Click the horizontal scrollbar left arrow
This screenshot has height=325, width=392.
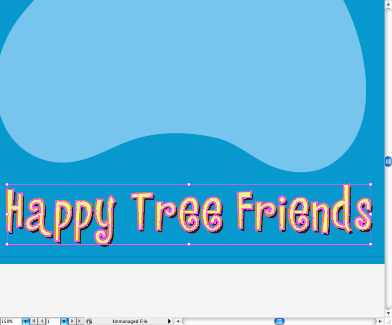(178, 322)
